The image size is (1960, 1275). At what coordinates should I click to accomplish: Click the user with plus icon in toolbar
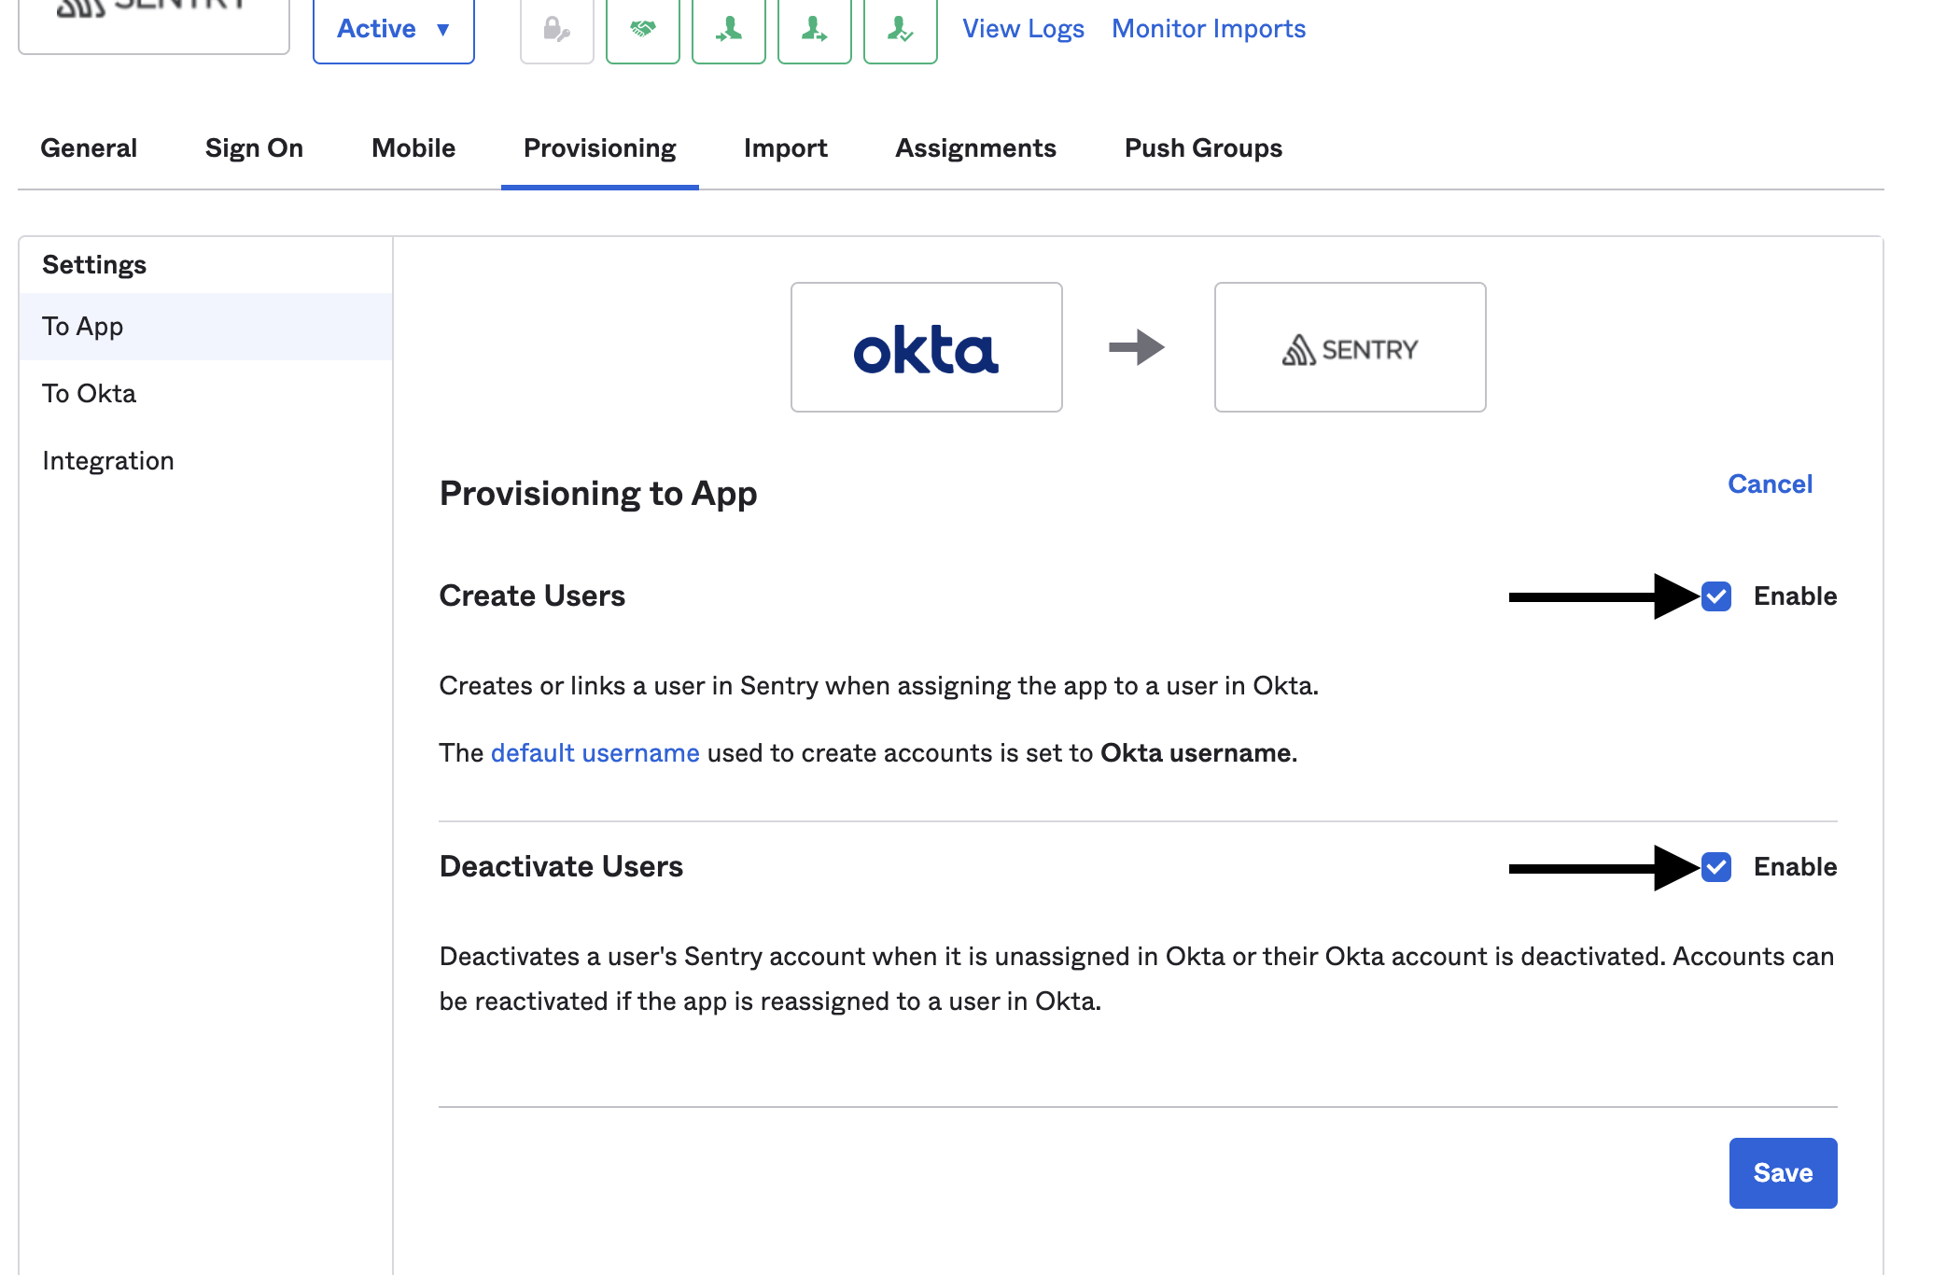(x=727, y=27)
